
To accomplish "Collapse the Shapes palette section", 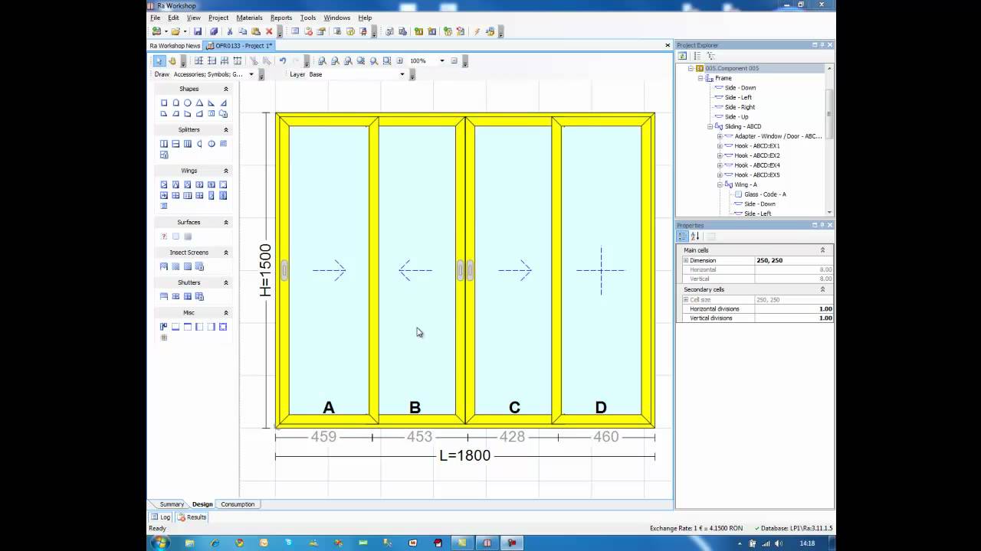I will pyautogui.click(x=226, y=89).
